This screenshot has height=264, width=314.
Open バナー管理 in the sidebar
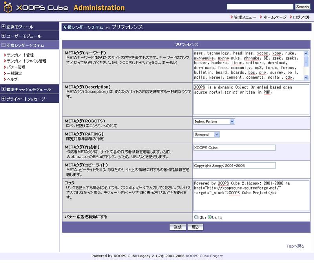tap(16, 67)
